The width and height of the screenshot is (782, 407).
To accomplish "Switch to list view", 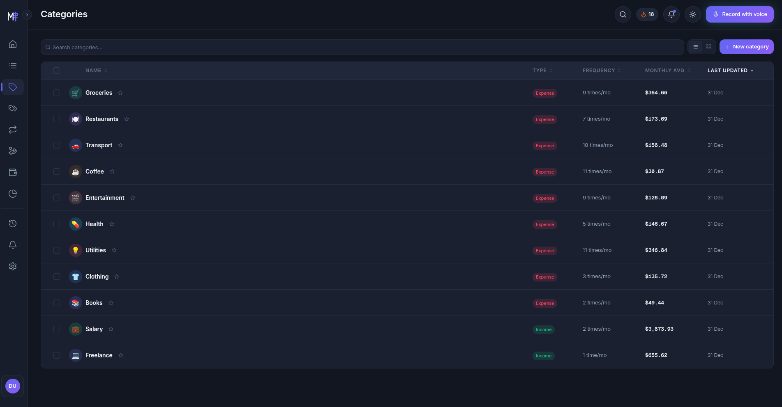I will point(695,47).
